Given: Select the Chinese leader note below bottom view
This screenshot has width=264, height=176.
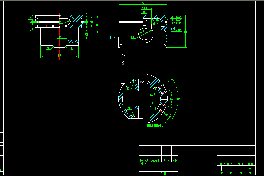Looking at the screenshot, I should click(154, 126).
